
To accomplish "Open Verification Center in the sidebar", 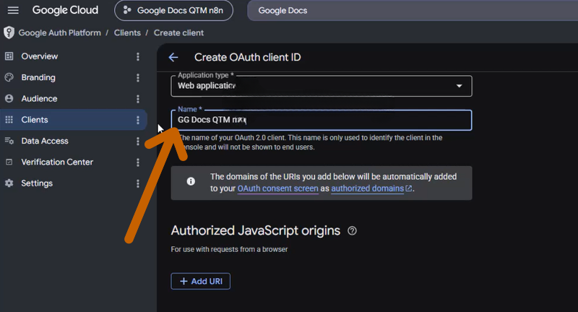I will (74, 162).
